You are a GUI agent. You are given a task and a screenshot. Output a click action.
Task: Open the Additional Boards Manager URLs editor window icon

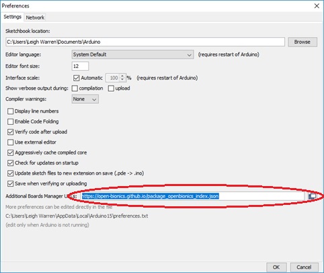(312, 196)
